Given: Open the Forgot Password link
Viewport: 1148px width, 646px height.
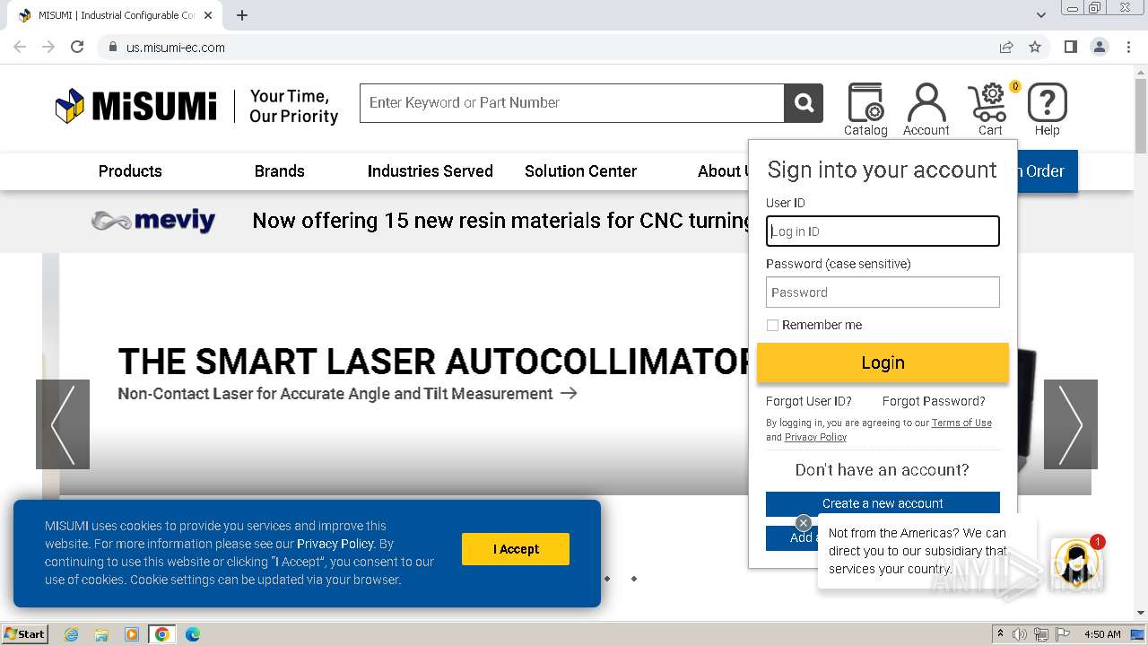Looking at the screenshot, I should tap(934, 401).
